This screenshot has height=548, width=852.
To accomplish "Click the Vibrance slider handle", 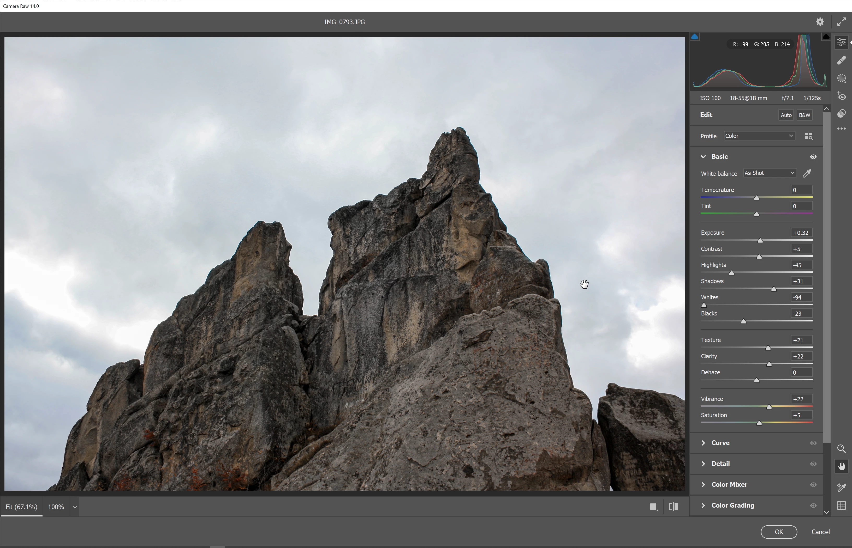I will [x=769, y=407].
